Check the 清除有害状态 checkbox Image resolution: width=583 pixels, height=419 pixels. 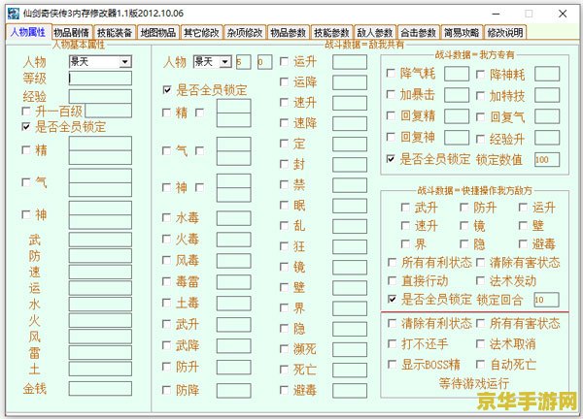[480, 263]
